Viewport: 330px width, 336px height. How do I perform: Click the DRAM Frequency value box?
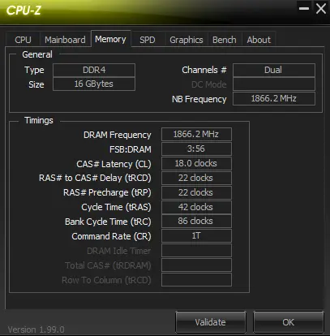(x=196, y=134)
